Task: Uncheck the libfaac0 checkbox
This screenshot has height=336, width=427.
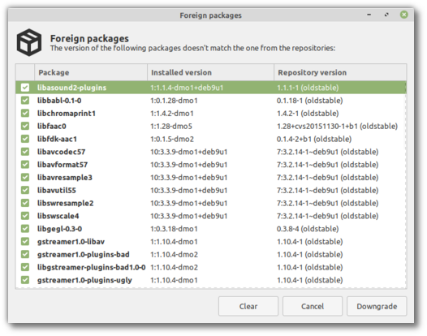Action: [25, 126]
